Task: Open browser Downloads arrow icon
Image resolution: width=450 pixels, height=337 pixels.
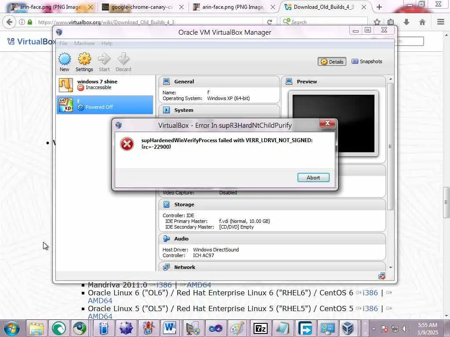Action: point(406,22)
